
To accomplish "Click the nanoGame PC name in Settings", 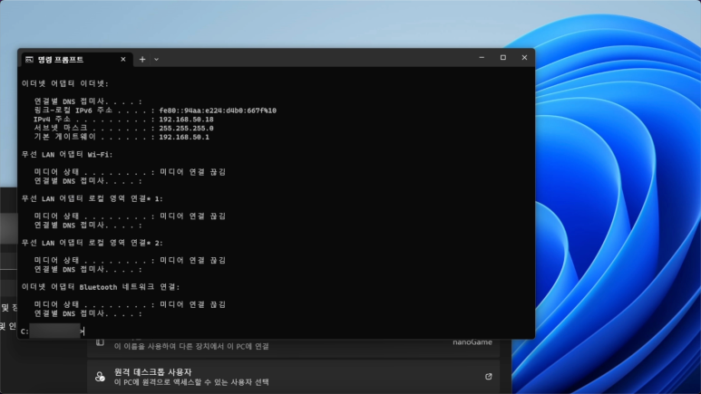I will 472,342.
